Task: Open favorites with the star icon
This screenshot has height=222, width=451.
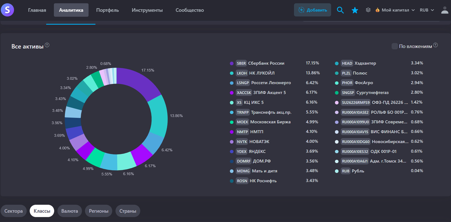Action: click(355, 10)
